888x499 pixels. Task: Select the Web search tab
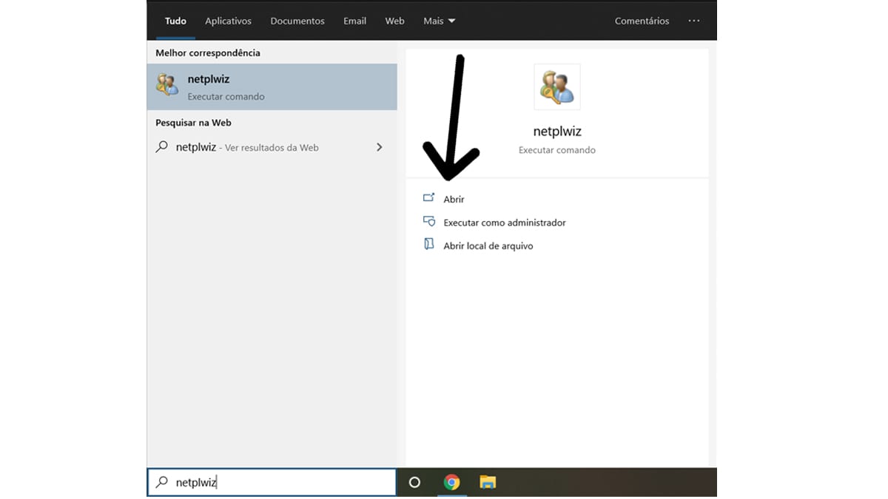pos(395,21)
